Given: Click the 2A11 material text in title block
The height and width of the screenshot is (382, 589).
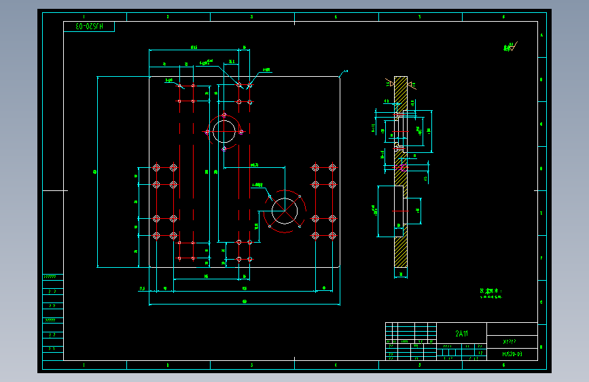Looking at the screenshot, I should (x=462, y=334).
